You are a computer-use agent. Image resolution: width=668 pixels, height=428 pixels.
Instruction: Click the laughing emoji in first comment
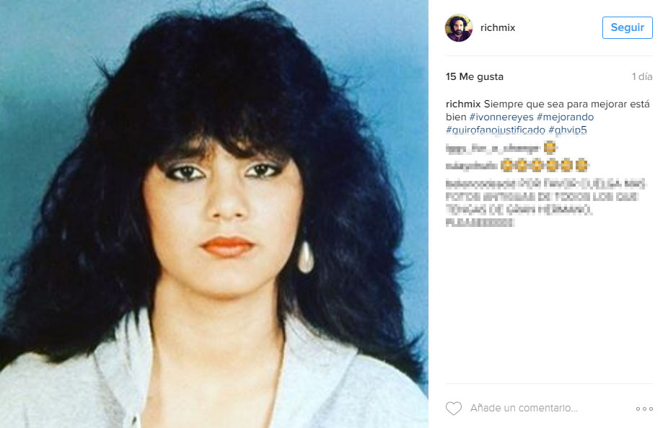pyautogui.click(x=550, y=148)
